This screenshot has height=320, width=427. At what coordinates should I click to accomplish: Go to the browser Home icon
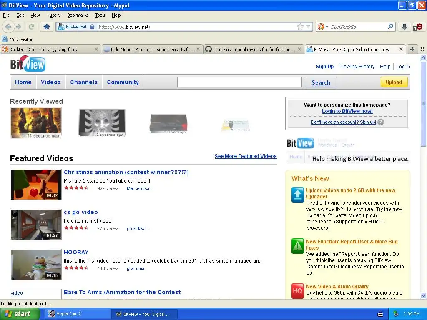(47, 27)
